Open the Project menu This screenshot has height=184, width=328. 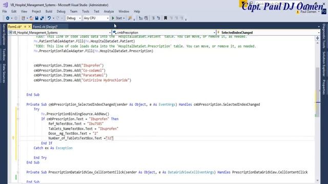click(x=36, y=11)
